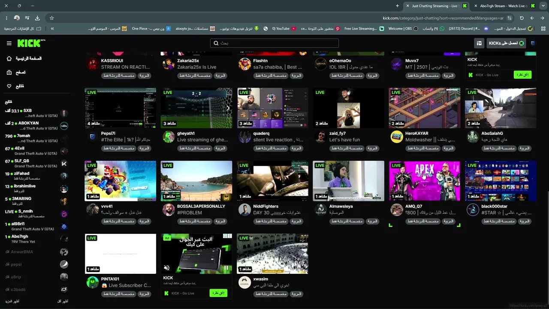
Task: Open the HeroKAYAR stream thumbnail
Action: [x=425, y=108]
